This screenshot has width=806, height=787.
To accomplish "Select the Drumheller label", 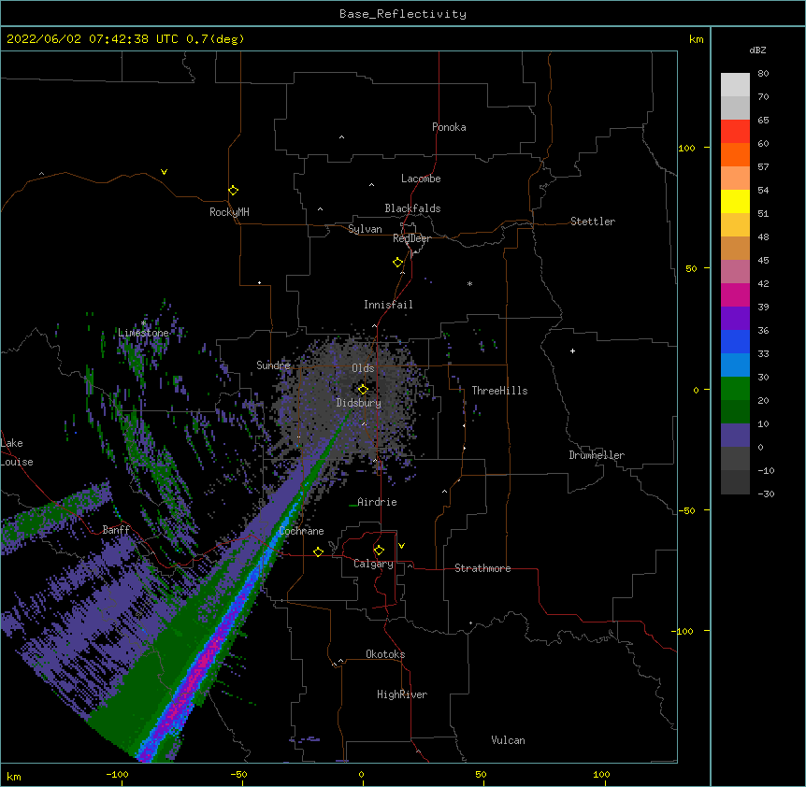I will coord(597,455).
